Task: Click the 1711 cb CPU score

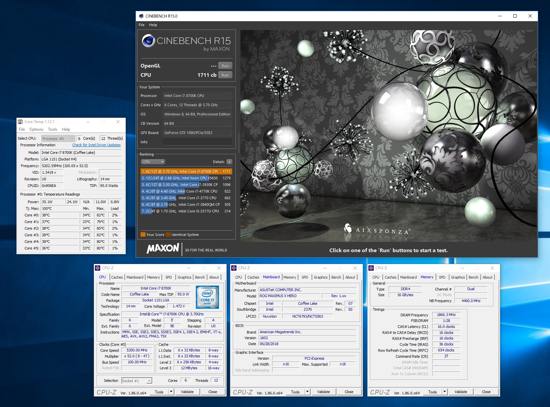Action: [207, 75]
